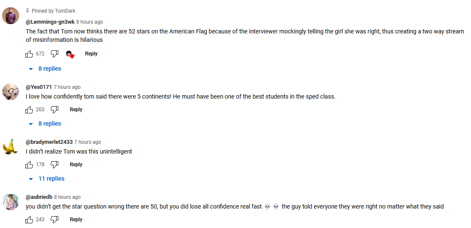Open the banana avatar of @bradymerlet2433
471x228 pixels.
[x=11, y=147]
